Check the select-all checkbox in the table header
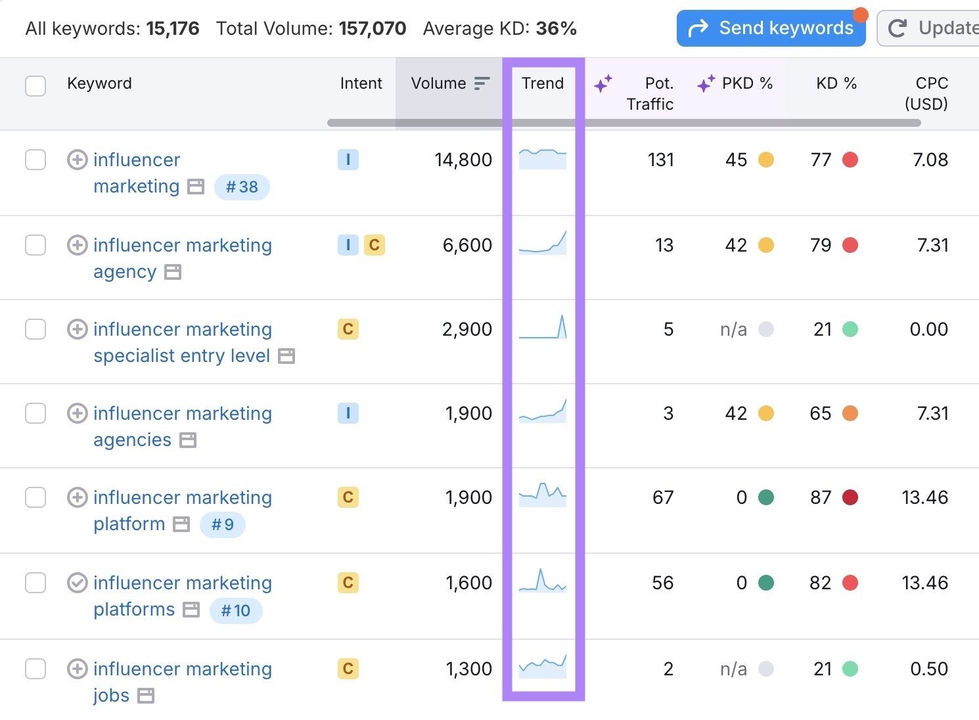 click(35, 85)
